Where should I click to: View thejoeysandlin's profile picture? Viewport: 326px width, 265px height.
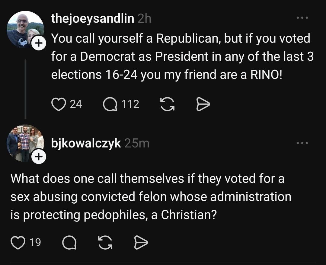coord(24,29)
